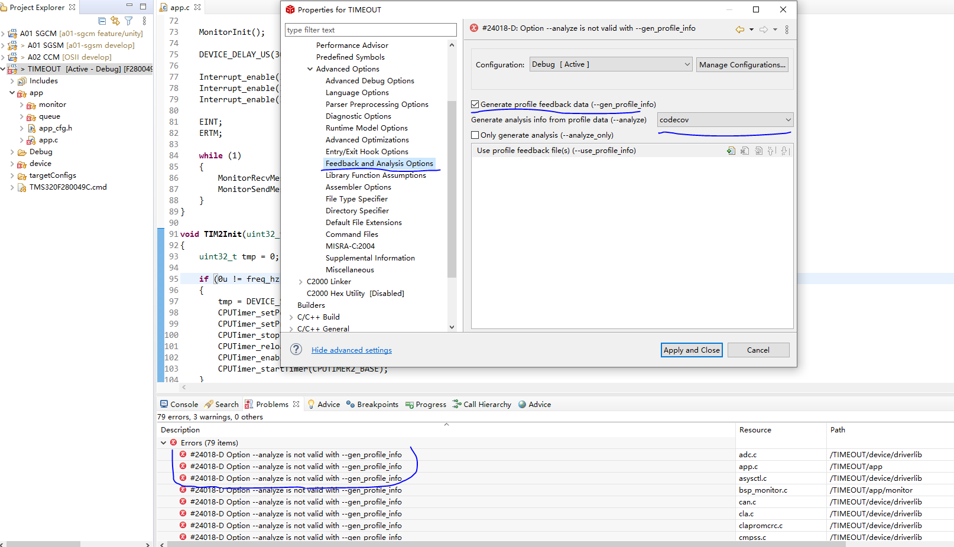Open the Call Hierarchy tab
This screenshot has height=547, width=954.
point(482,405)
